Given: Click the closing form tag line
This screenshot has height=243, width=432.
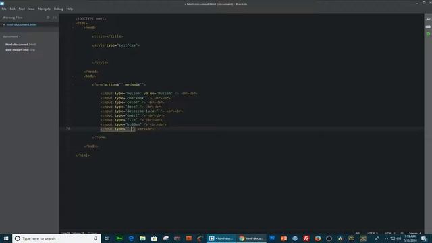Looking at the screenshot, I should (x=99, y=138).
